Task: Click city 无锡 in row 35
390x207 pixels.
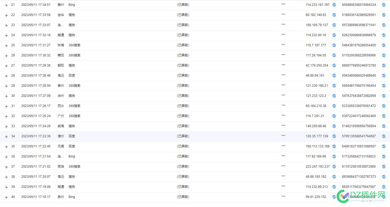Action: (61, 146)
